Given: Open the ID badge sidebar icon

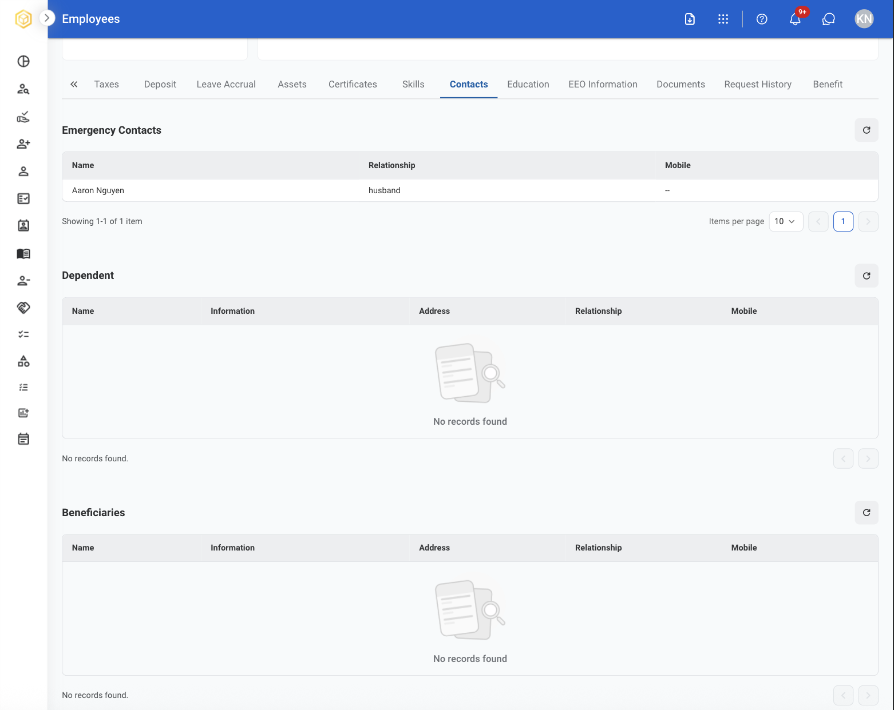Looking at the screenshot, I should 23,226.
